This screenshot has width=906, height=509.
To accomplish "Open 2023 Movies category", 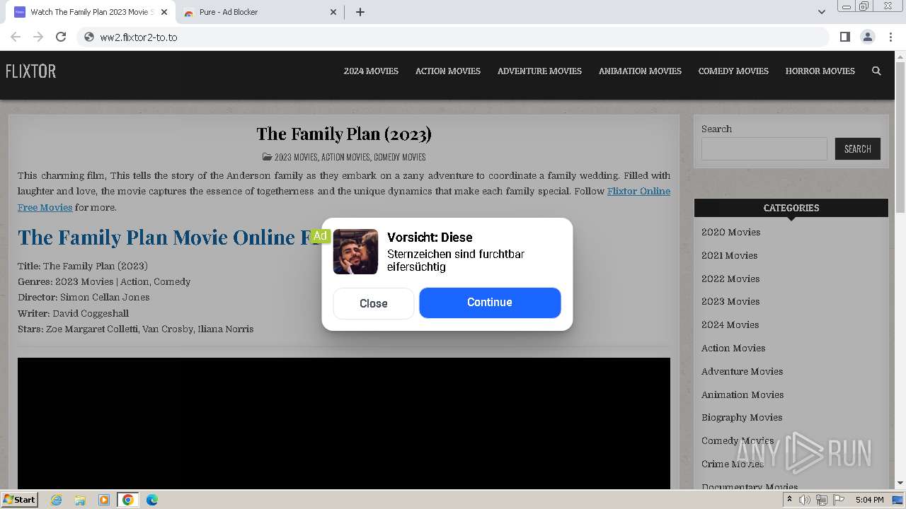I will 730,301.
